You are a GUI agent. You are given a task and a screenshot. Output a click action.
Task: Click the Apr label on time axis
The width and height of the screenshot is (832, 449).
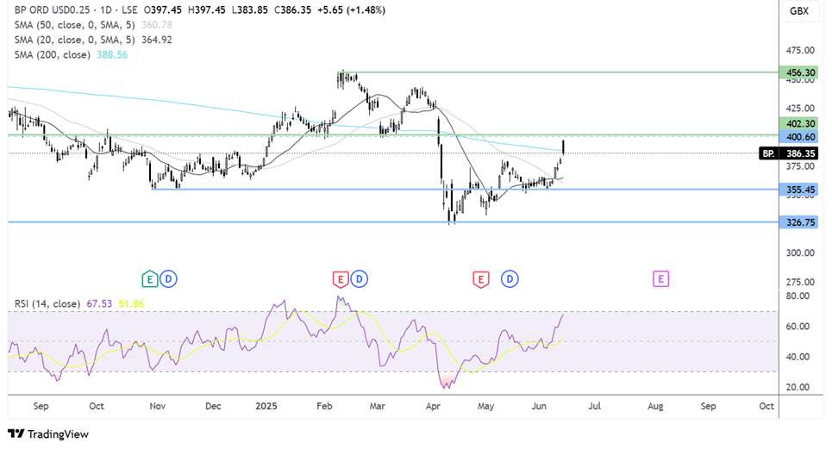(433, 406)
